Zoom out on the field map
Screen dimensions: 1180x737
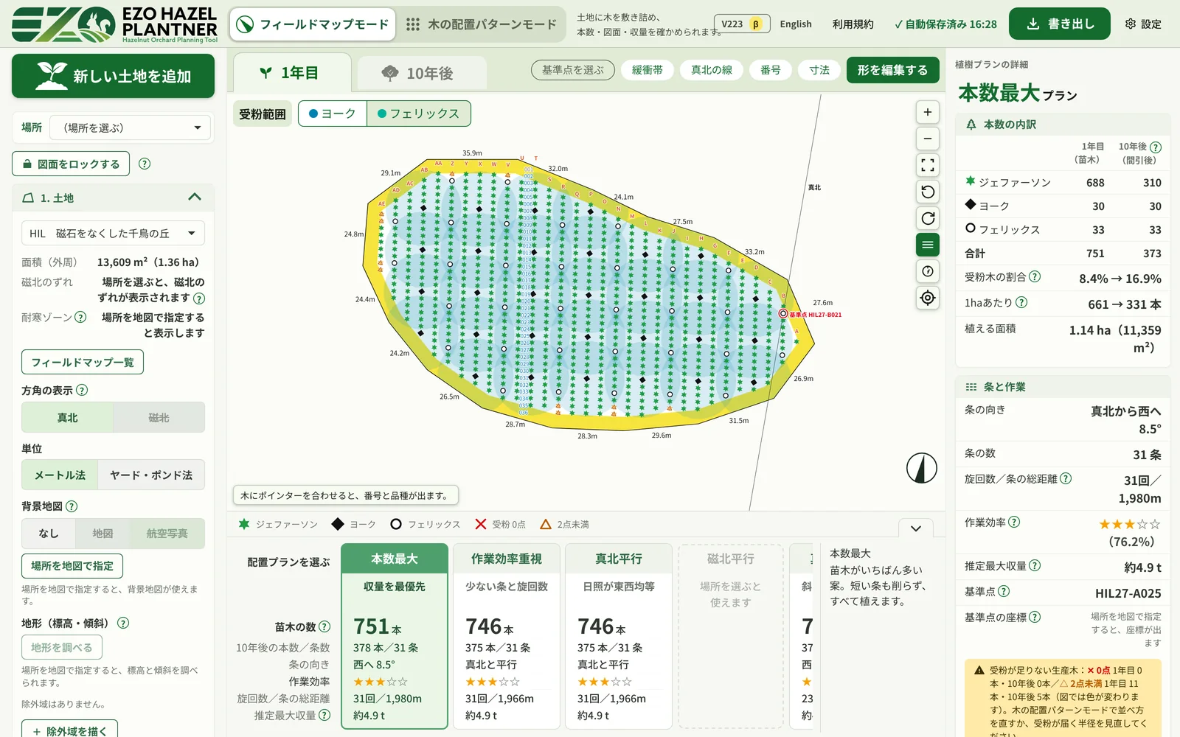click(x=928, y=139)
